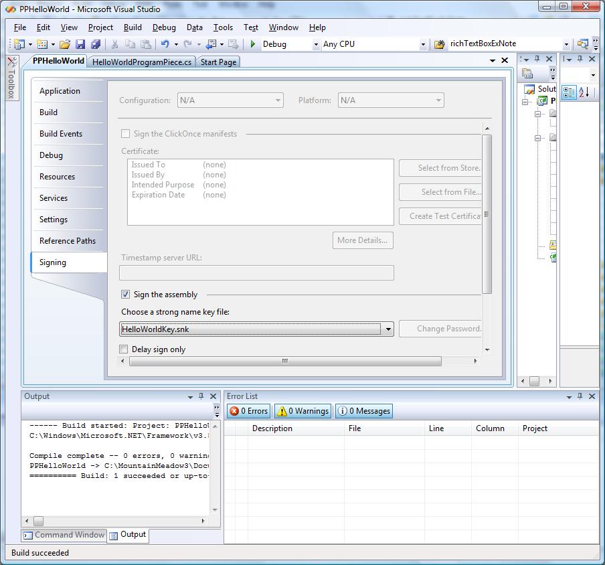Click the Save All icon
Image resolution: width=605 pixels, height=565 pixels.
(96, 44)
